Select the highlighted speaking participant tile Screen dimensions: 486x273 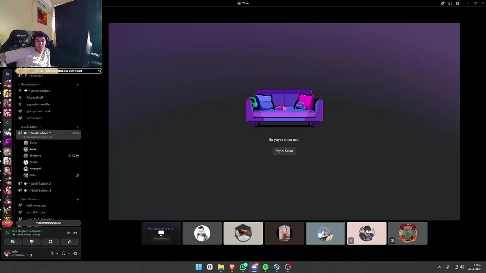(325, 233)
